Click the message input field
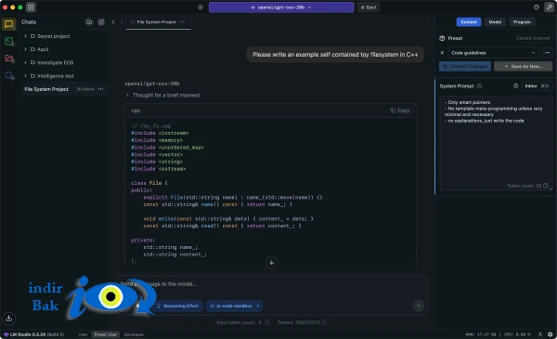 pyautogui.click(x=272, y=284)
